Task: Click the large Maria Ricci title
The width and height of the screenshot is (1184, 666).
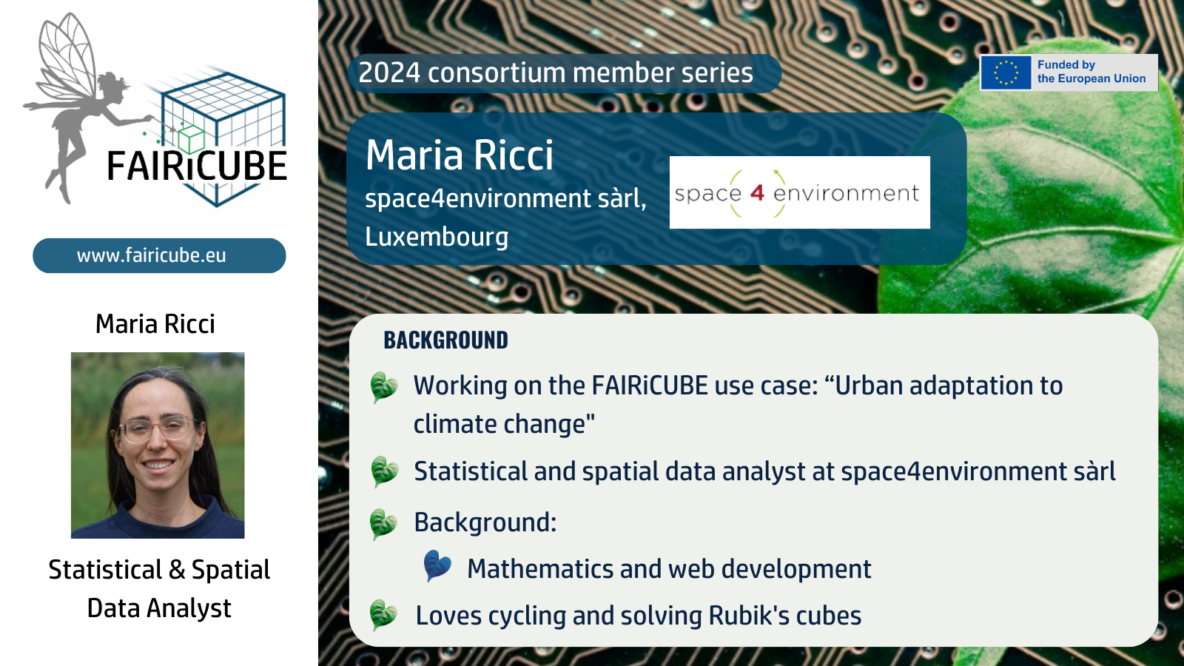Action: (460, 155)
